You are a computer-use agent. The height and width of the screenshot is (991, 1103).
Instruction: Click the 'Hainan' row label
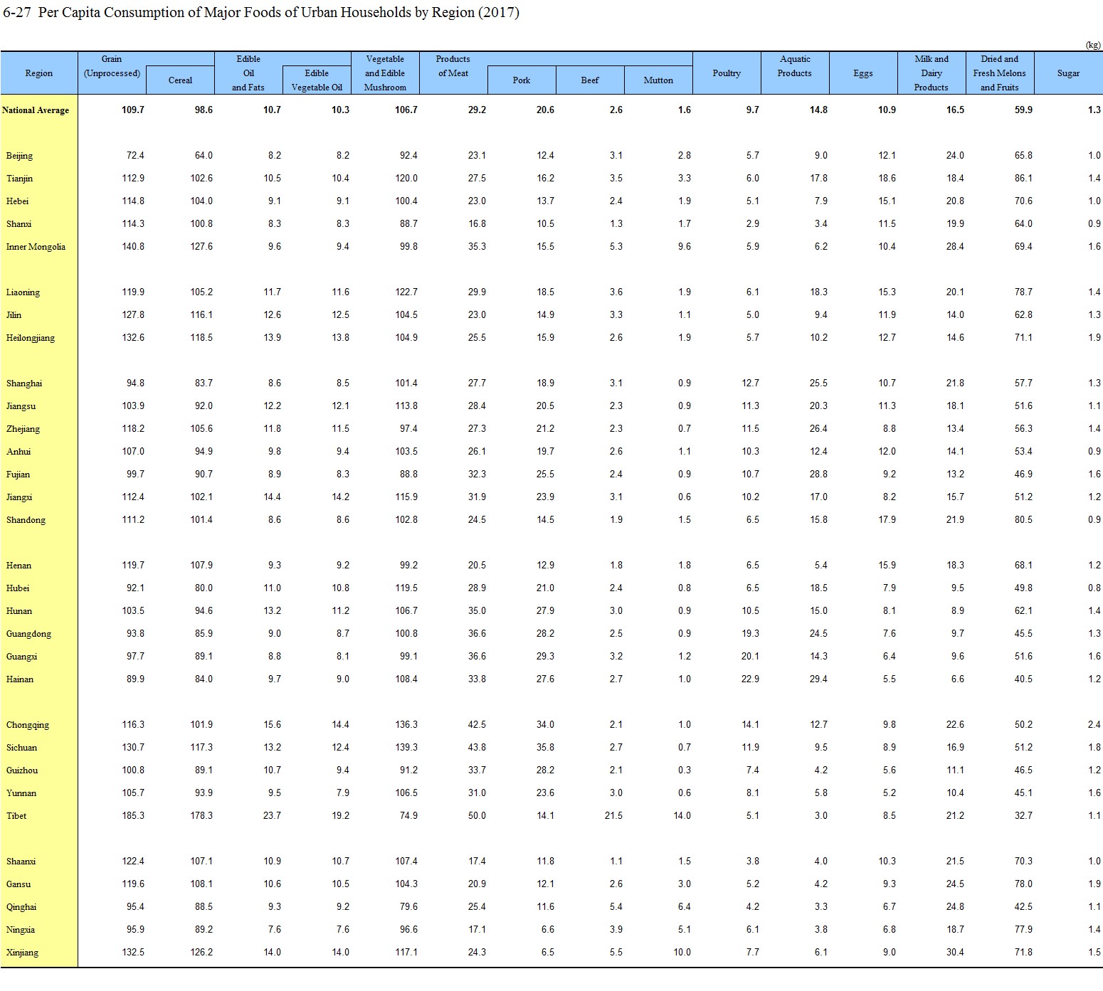coord(20,679)
